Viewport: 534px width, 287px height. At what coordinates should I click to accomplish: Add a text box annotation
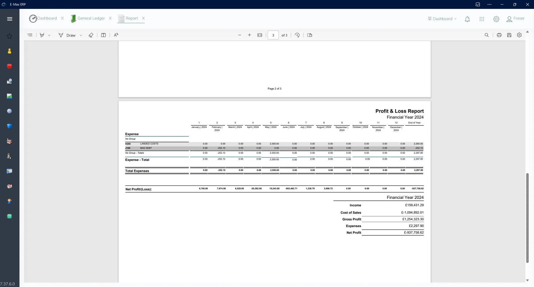[x=103, y=35]
